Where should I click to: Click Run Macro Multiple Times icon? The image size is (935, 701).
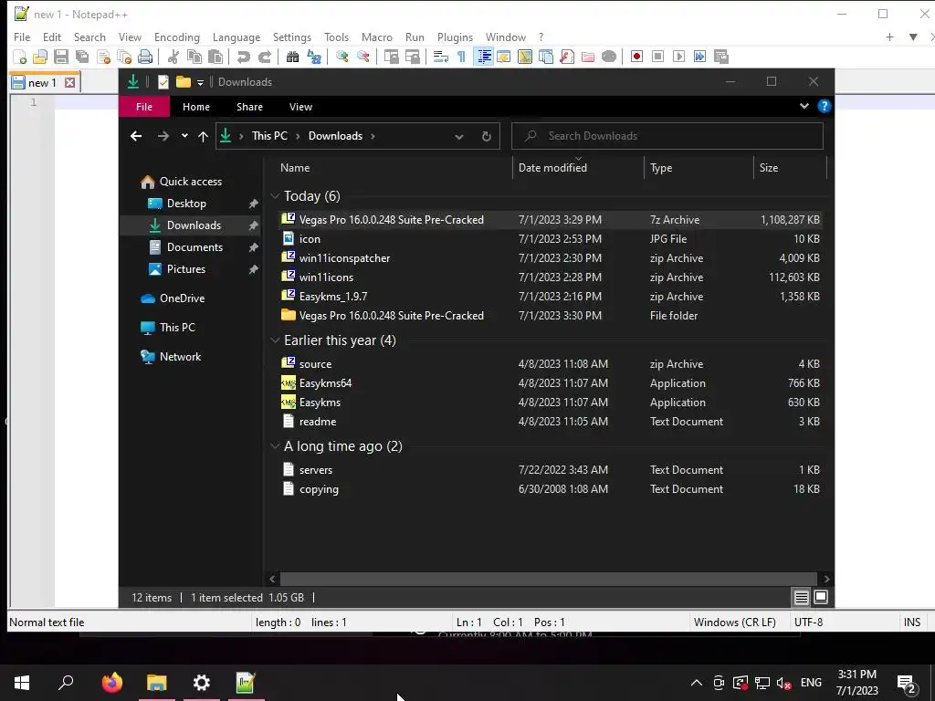click(x=700, y=57)
